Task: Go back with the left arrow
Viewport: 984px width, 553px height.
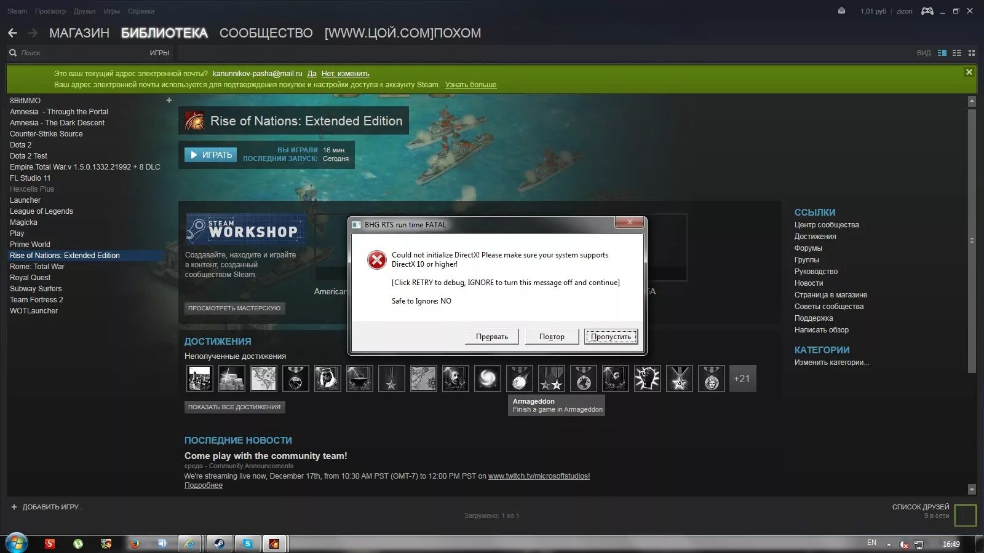Action: point(13,33)
